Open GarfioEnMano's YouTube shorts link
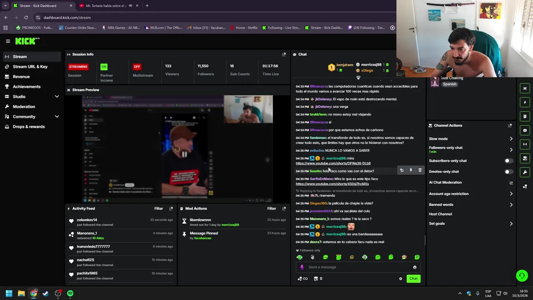This screenshot has width=533, height=300. pos(332,184)
